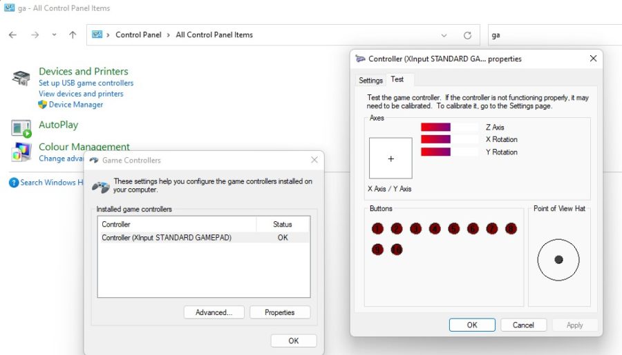Click button indicator 2

coord(397,229)
